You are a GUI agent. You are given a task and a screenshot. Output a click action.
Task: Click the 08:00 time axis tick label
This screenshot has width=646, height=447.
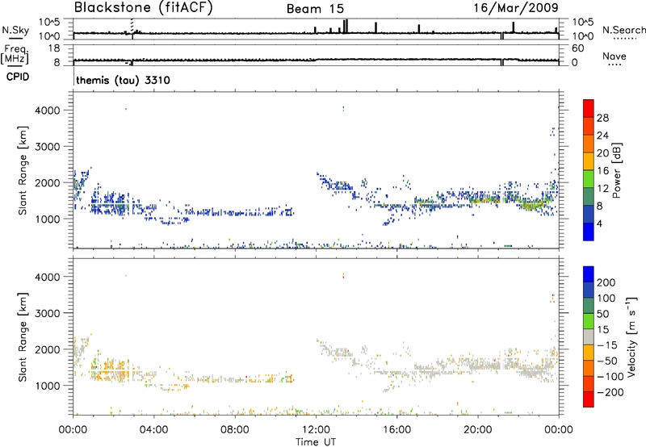coord(235,430)
